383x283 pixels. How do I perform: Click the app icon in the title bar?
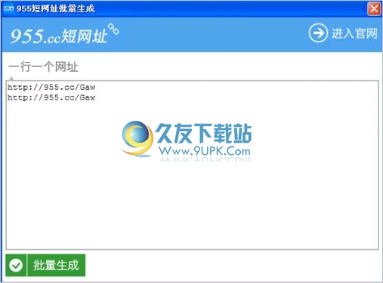[8, 8]
